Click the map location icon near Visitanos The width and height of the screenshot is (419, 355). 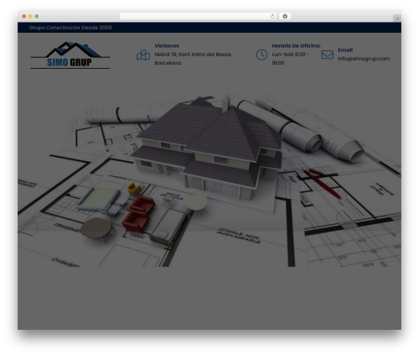[143, 55]
